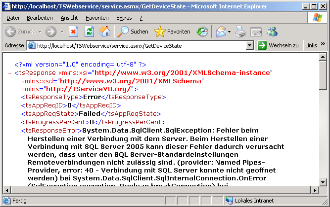Open the Suchen search pane
The height and width of the screenshot is (207, 330).
pos(133,32)
